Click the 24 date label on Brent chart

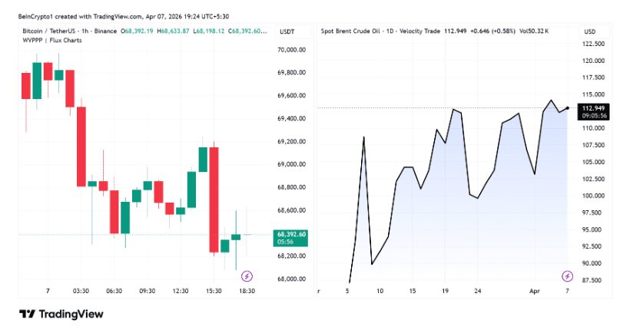478,291
